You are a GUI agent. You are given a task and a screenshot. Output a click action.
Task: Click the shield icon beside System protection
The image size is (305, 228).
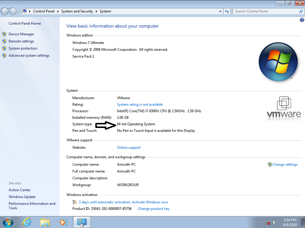click(x=4, y=48)
